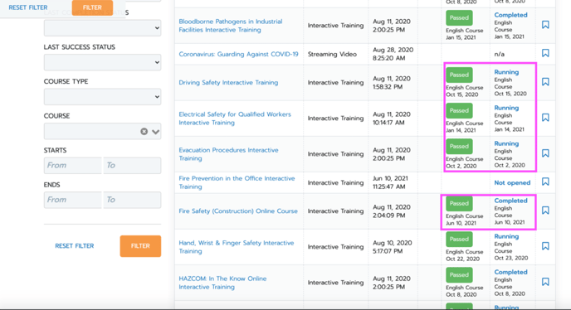Click the top orange Filter button
The image size is (571, 310).
(x=92, y=7)
